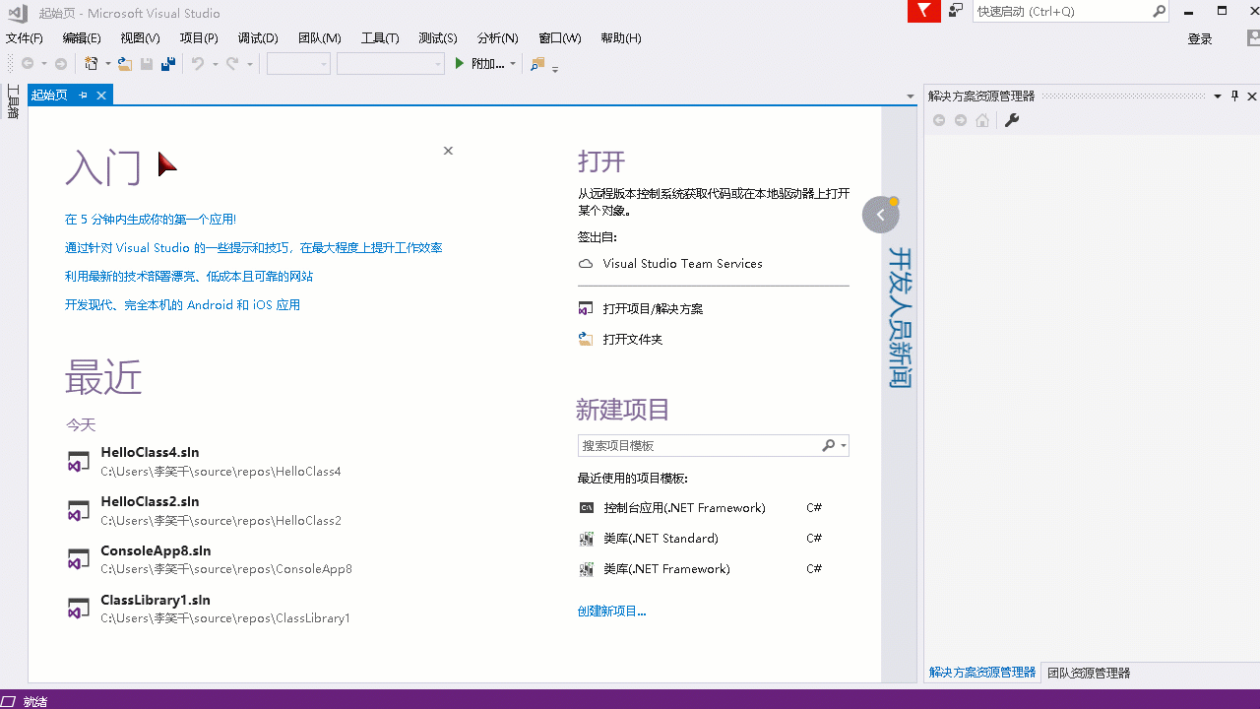
Task: Open the Redo history dropdown arrow
Action: [250, 64]
